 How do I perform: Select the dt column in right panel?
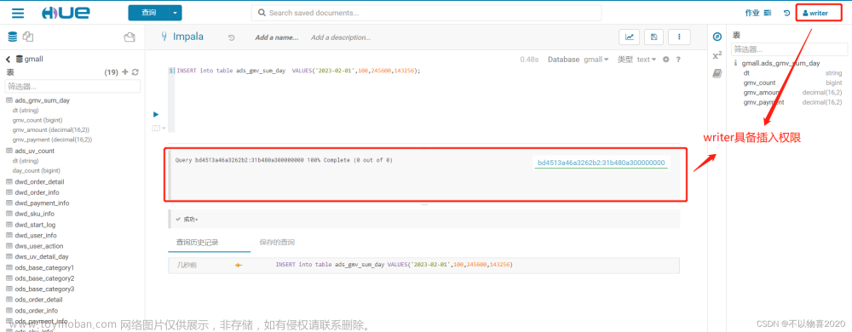point(746,72)
